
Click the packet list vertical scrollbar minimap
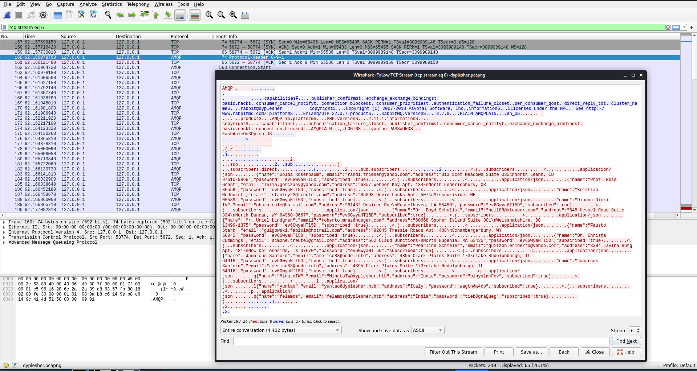[686, 123]
